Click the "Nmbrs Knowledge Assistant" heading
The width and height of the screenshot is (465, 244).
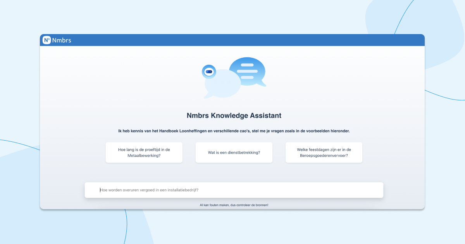coord(234,115)
